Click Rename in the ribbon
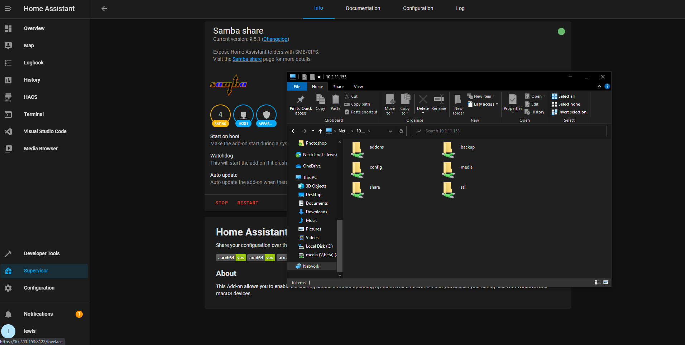The height and width of the screenshot is (345, 685). [x=439, y=102]
